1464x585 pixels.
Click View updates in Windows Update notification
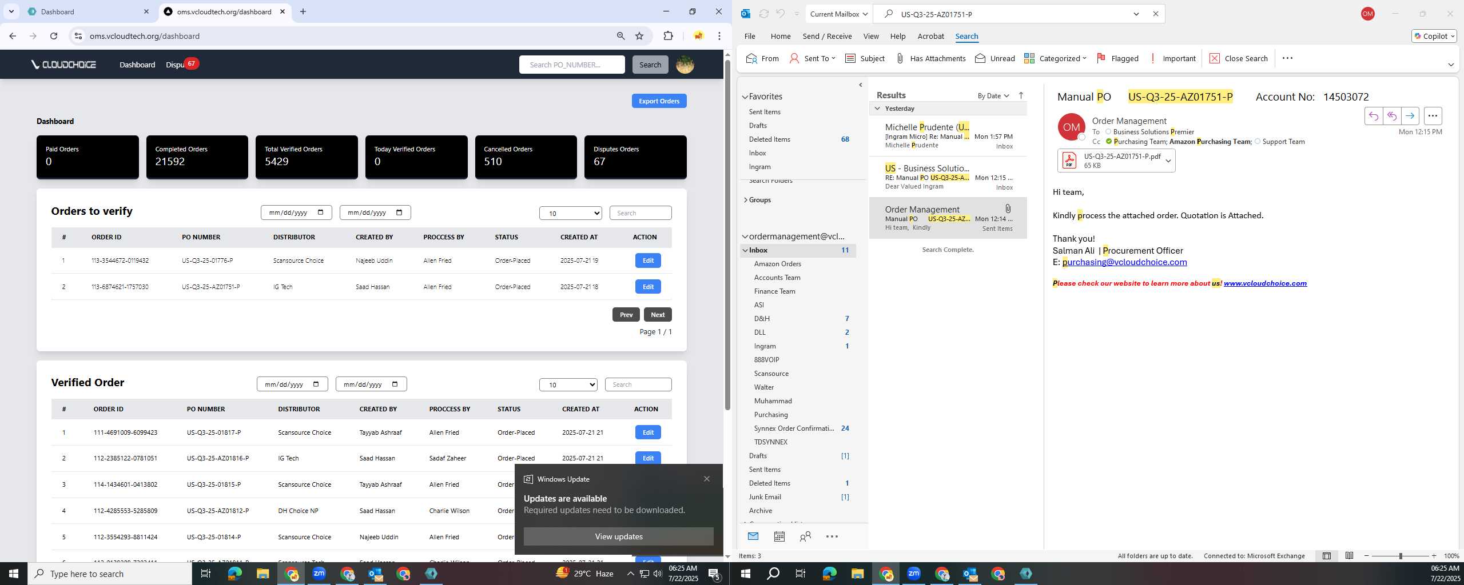tap(619, 536)
